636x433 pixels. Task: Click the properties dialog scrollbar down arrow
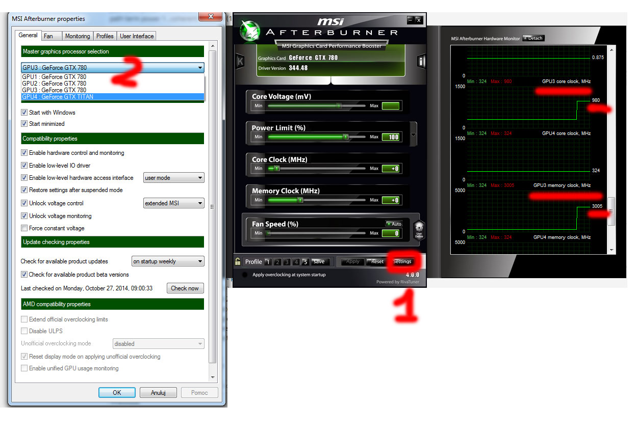(x=213, y=377)
